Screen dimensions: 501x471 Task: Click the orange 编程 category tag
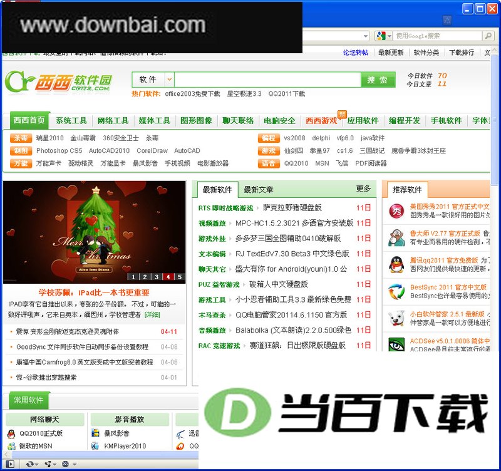[x=269, y=138]
